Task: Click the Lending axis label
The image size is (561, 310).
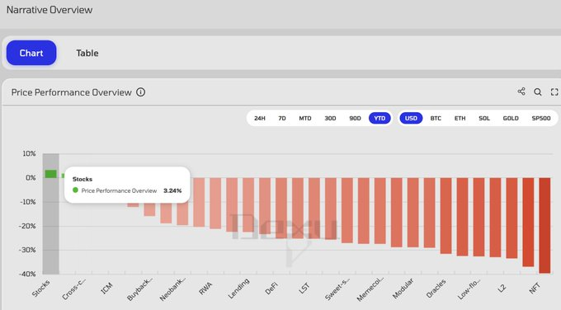Action: [238, 289]
